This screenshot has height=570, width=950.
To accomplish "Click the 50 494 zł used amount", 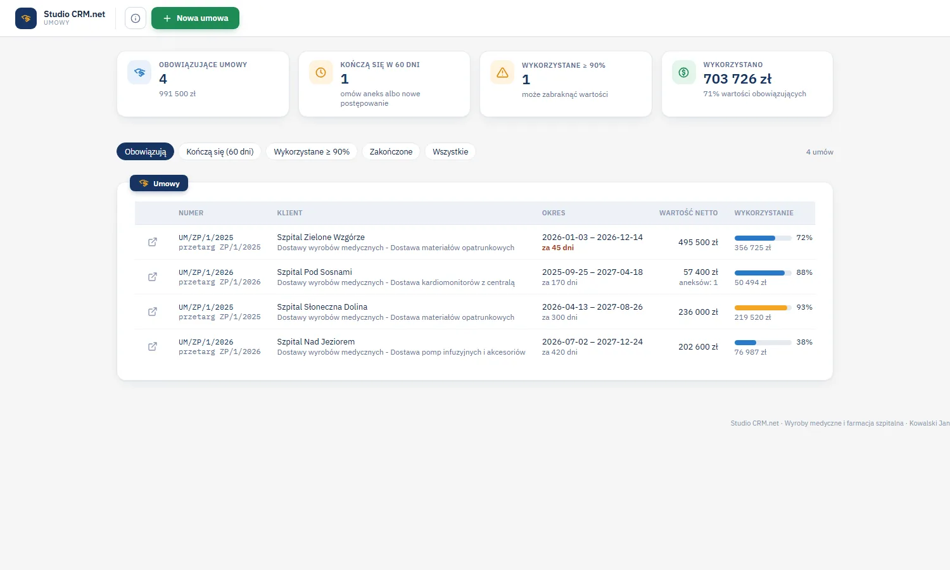I will [x=750, y=282].
